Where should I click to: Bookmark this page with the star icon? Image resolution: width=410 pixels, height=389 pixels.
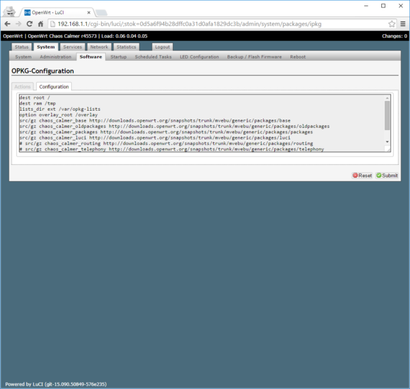pyautogui.click(x=392, y=23)
